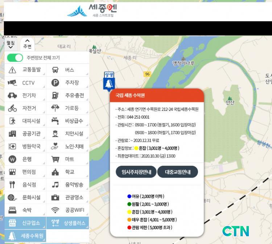272x244 pixels.
Task: Open the 대중교통안내 button
Action: 178,172
